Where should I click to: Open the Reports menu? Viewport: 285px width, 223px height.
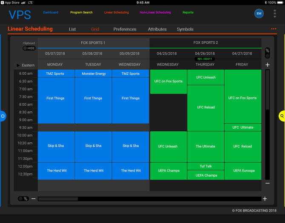pyautogui.click(x=188, y=12)
